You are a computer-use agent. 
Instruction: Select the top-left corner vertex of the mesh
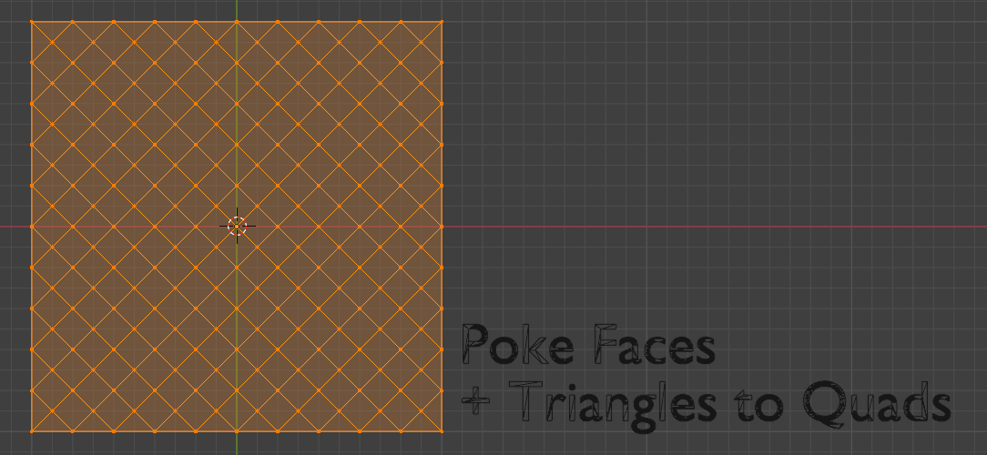point(32,21)
